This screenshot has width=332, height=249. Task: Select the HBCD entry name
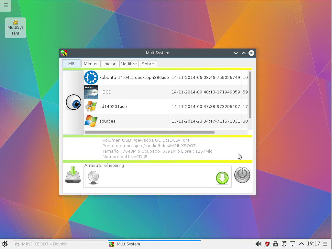pyautogui.click(x=105, y=92)
